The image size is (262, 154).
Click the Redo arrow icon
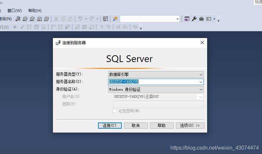[x=92, y=19]
